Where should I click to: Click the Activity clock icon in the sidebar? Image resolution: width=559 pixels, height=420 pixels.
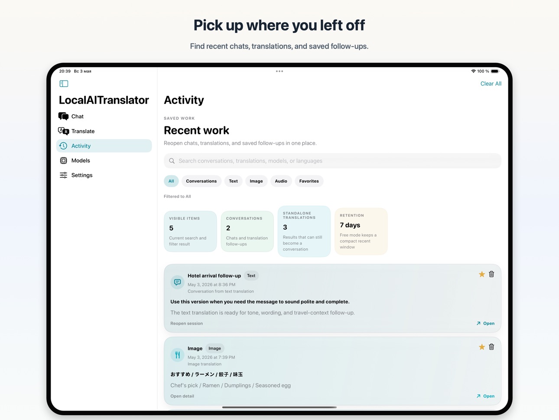(63, 146)
